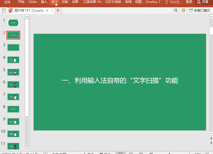Select slide 1 thumbnail
This screenshot has height=154, width=213.
pos(13,23)
